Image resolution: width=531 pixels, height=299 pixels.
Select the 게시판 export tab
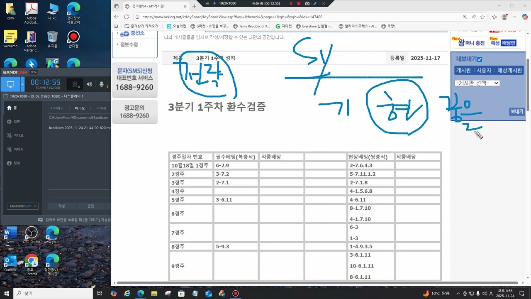pyautogui.click(x=463, y=70)
